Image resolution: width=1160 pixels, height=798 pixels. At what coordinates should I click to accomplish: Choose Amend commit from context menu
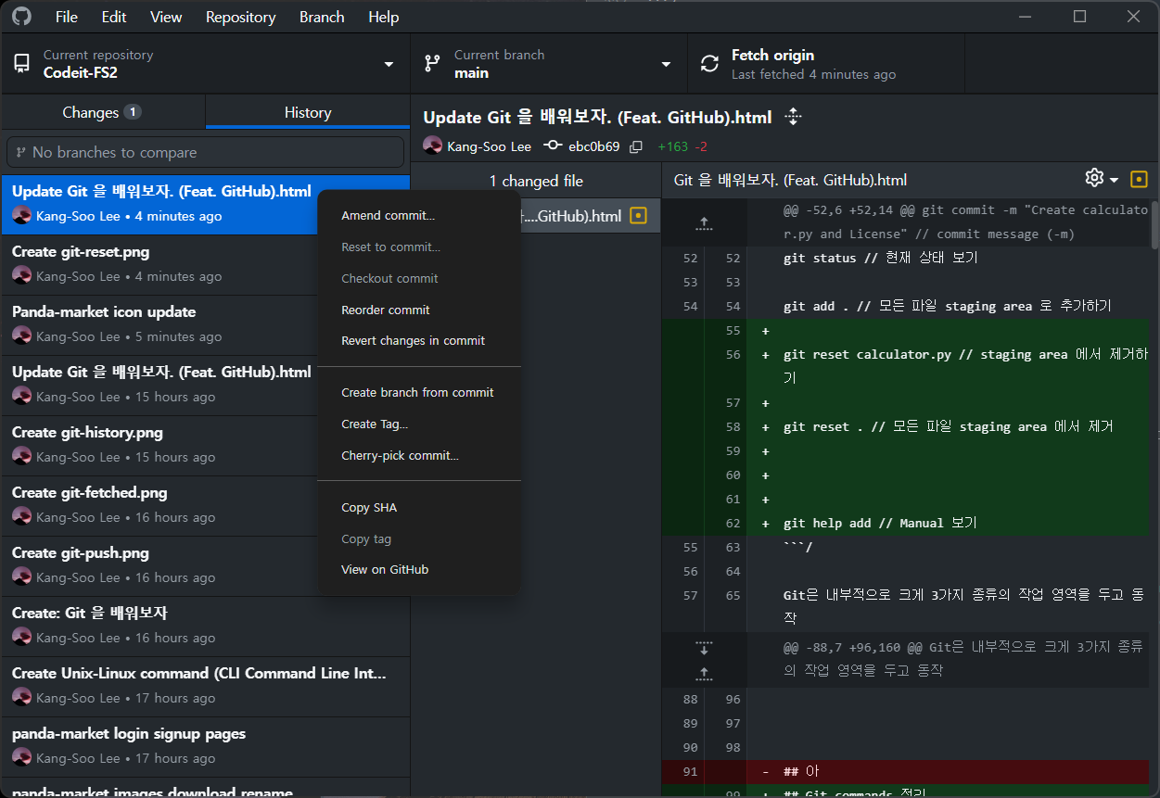[x=419, y=215]
